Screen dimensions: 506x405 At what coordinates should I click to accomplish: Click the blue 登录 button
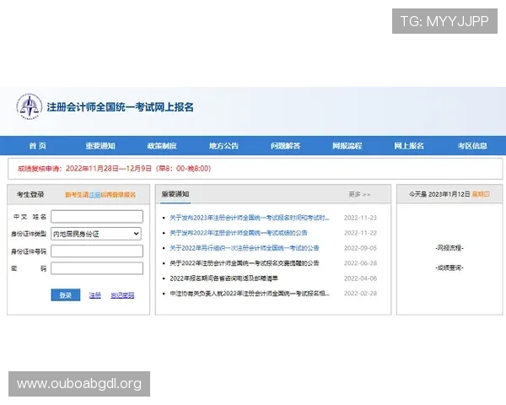66,294
